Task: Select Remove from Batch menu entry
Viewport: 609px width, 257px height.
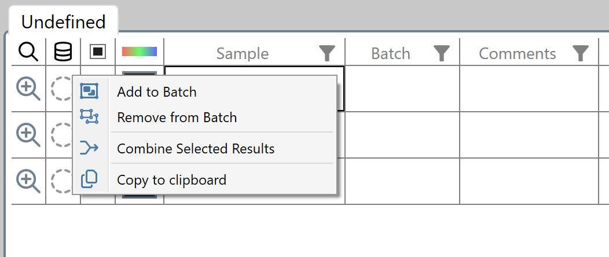Action: pyautogui.click(x=177, y=118)
